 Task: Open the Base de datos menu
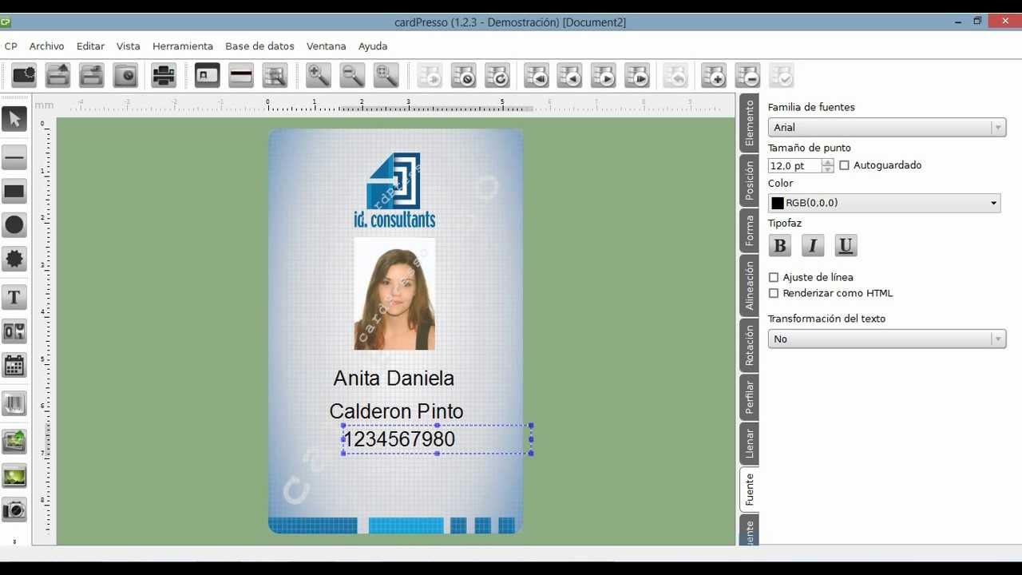coord(259,46)
